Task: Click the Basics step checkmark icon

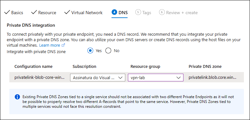Action: pyautogui.click(x=7, y=12)
